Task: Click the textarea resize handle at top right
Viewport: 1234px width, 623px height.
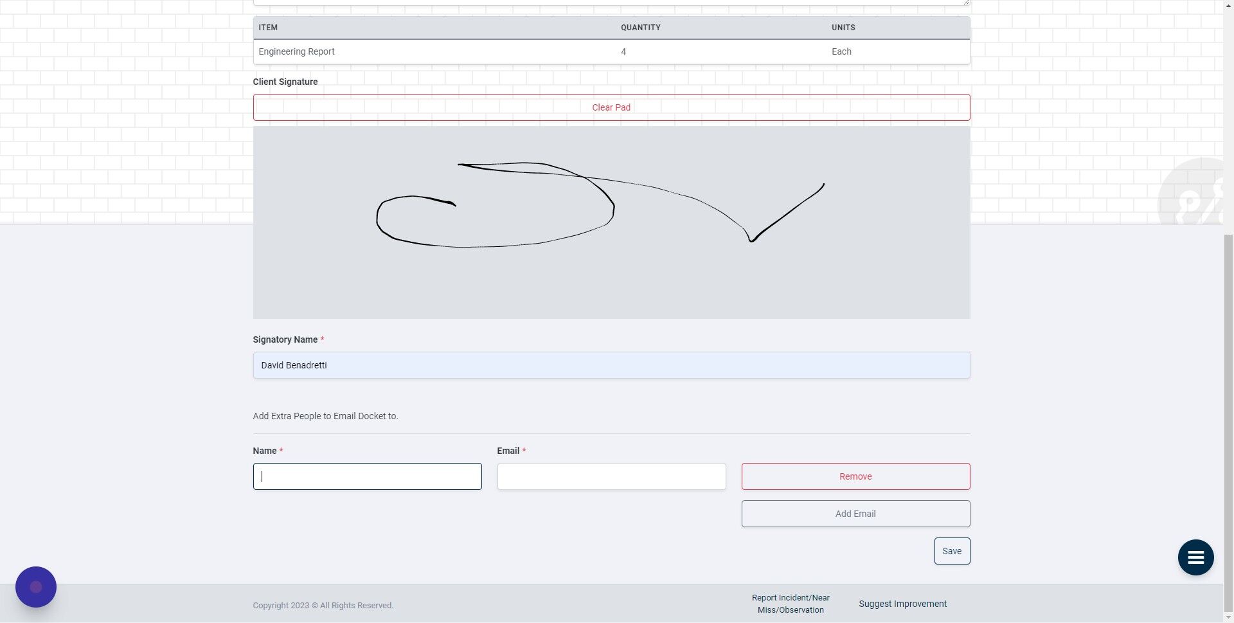Action: [966, 3]
